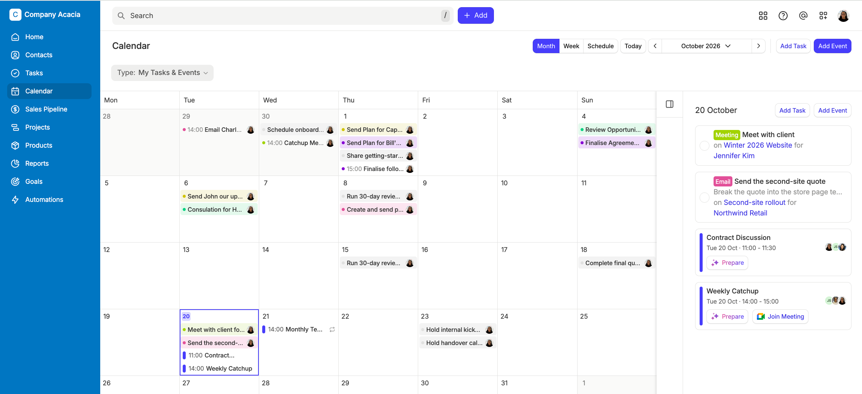Switch to the Schedule view tab

[x=601, y=46]
